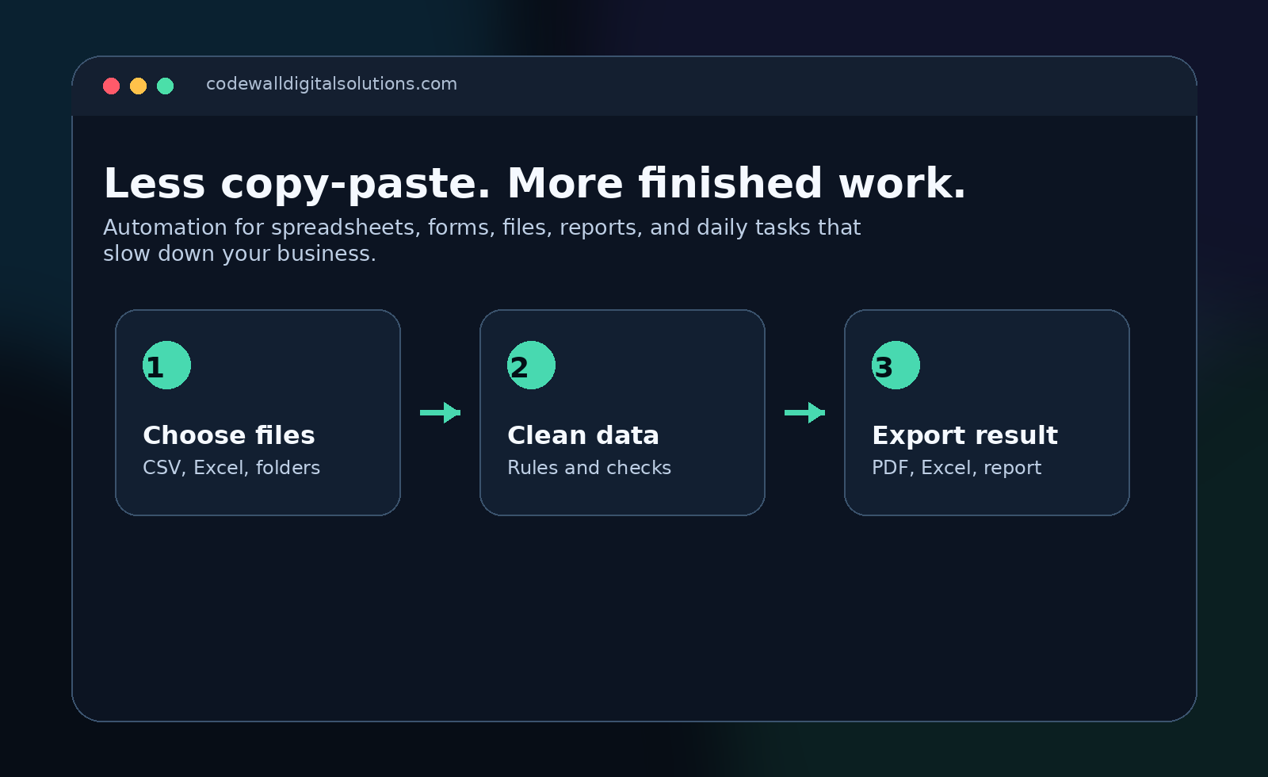Screen dimensions: 1268x777
Task: Select the 'Clean data' card title
Action: click(x=583, y=435)
